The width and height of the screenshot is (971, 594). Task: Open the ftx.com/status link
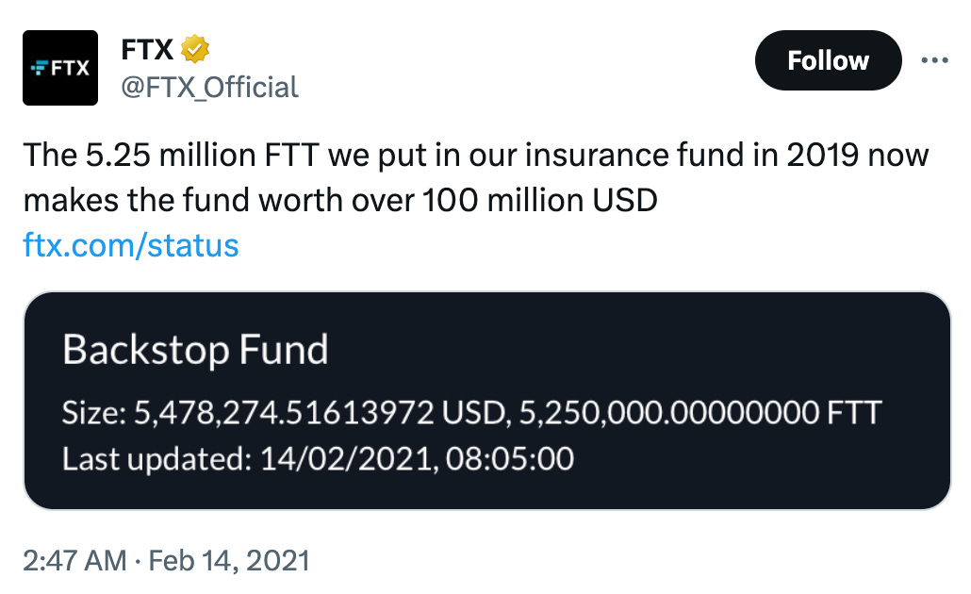(131, 245)
